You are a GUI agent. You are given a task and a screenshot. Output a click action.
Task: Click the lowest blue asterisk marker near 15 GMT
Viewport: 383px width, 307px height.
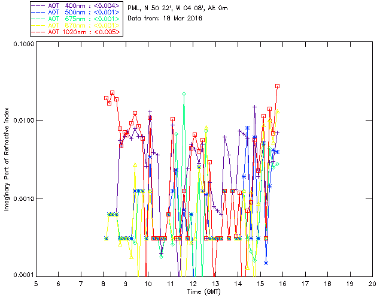pyautogui.click(x=266, y=263)
